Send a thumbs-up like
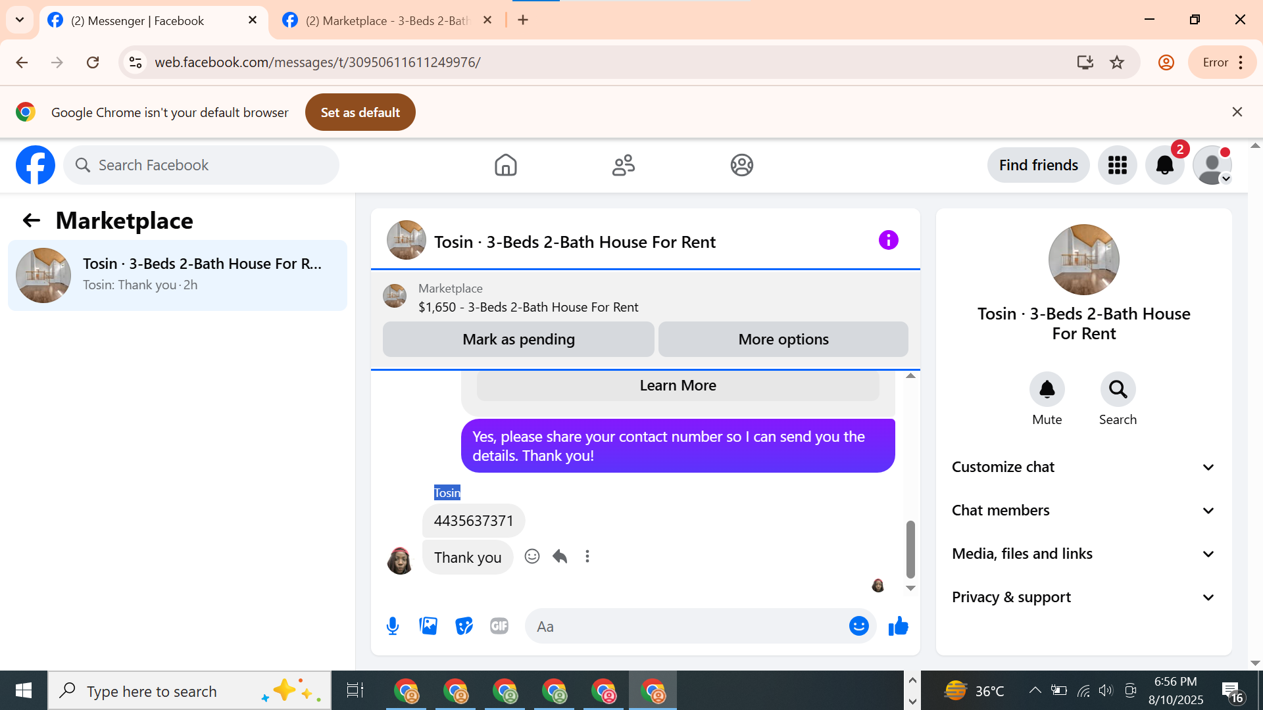This screenshot has width=1263, height=710. [898, 626]
